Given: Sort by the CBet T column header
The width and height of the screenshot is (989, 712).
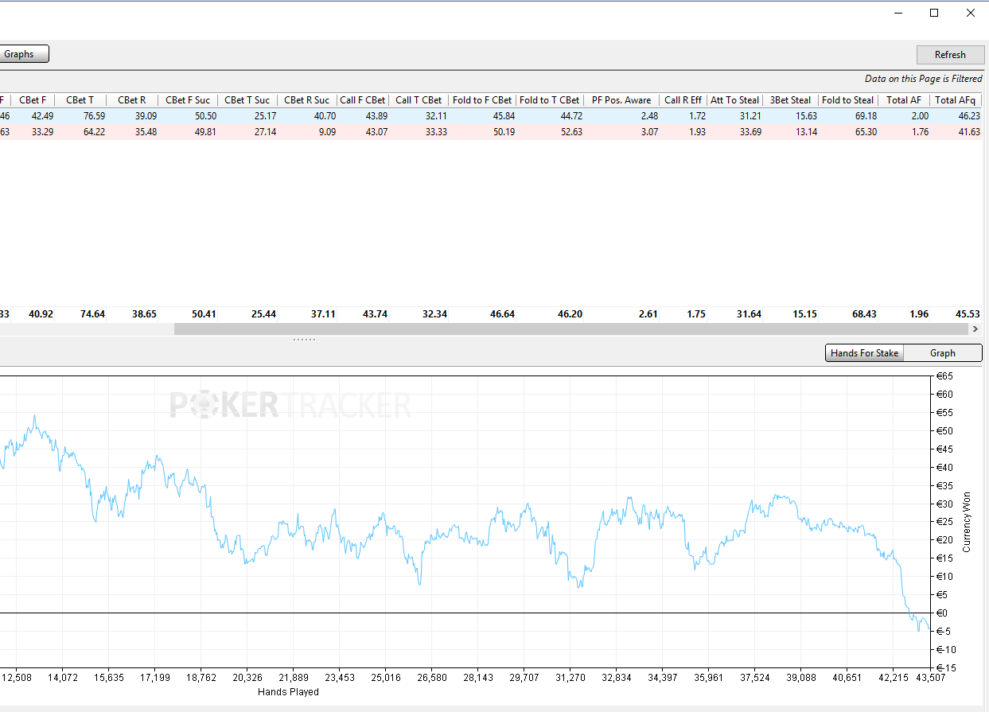Looking at the screenshot, I should coord(80,100).
